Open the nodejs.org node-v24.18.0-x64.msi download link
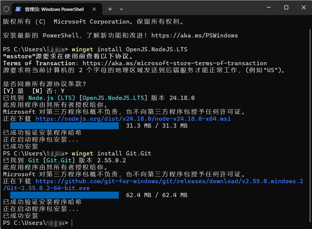 (x=133, y=119)
